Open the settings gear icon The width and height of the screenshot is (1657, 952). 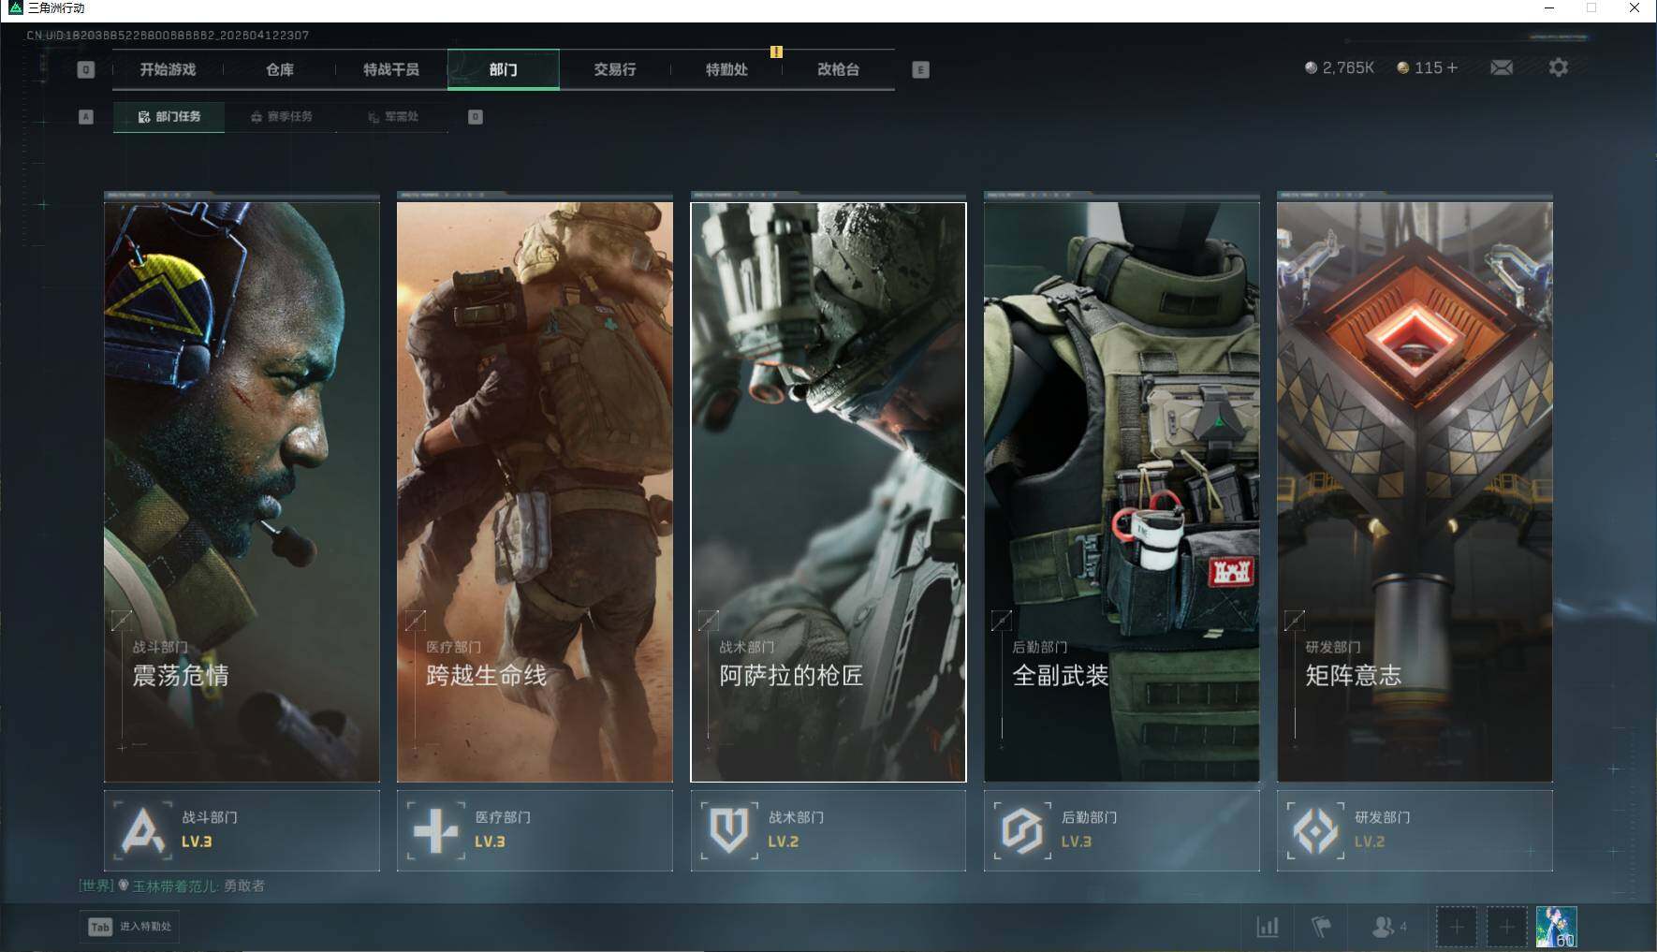1558,67
